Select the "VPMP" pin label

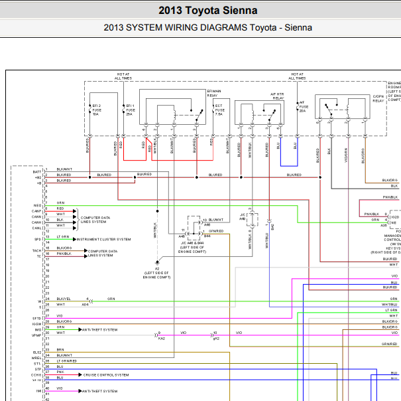click(36, 335)
